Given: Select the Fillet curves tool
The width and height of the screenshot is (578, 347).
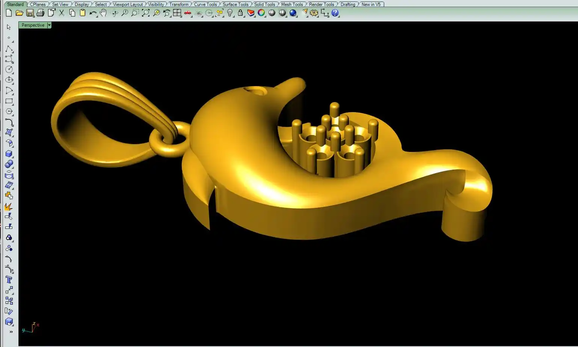Looking at the screenshot, I should pos(9,122).
